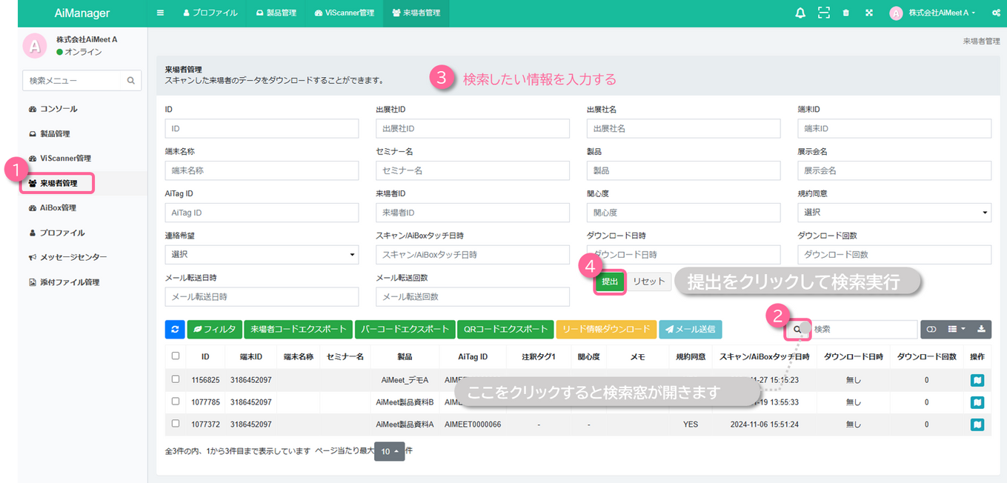
Task: Open the columns list dropdown in table toolbar
Action: click(957, 330)
